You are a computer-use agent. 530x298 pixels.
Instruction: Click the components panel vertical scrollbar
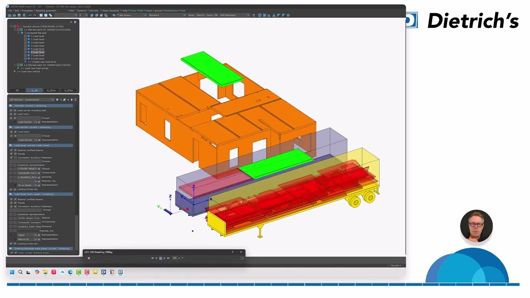[x=77, y=232]
